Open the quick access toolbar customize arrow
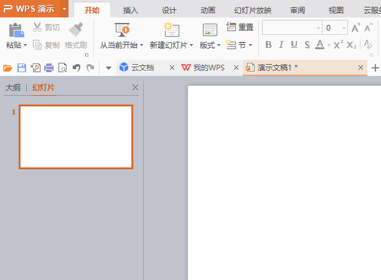 click(x=108, y=68)
